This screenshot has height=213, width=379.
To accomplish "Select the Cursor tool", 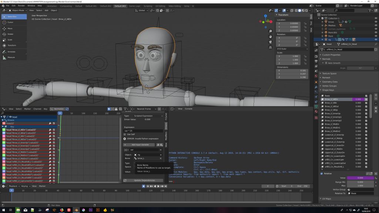I will coord(14,22).
